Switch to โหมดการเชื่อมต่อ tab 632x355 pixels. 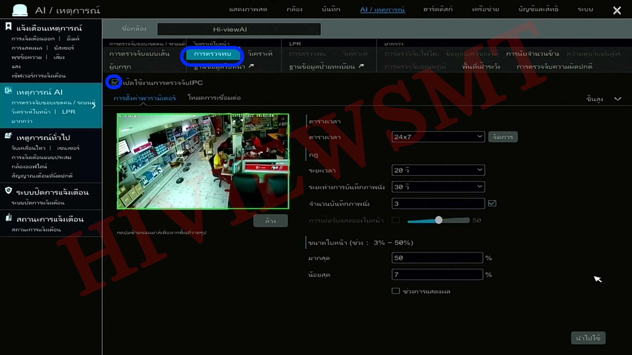pos(214,98)
